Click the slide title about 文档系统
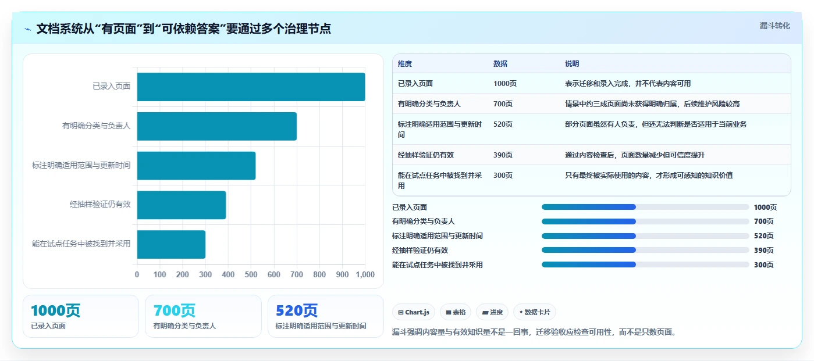This screenshot has width=814, height=361. (183, 29)
